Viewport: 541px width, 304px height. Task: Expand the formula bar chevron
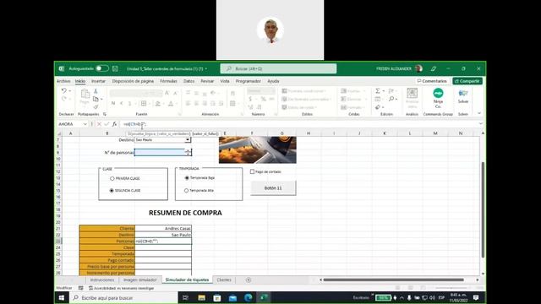coord(481,124)
